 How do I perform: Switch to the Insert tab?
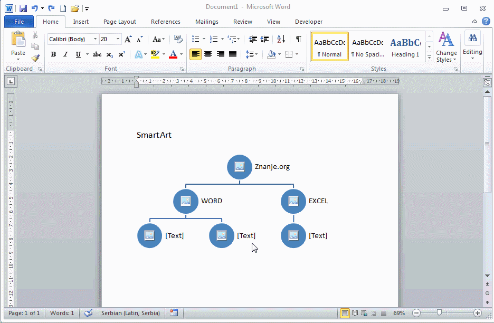pyautogui.click(x=81, y=22)
